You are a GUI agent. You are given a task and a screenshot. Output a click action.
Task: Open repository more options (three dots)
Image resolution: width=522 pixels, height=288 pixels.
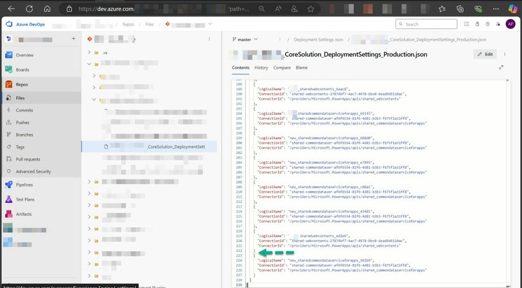[209, 39]
